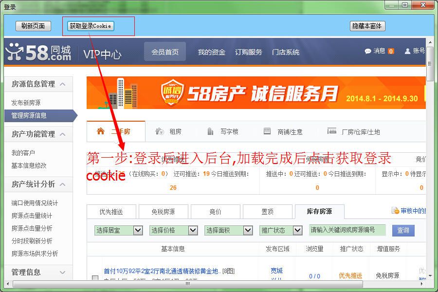The width and height of the screenshot is (438, 292).
Task: Click the 宽城 area link
Action: coord(276,271)
